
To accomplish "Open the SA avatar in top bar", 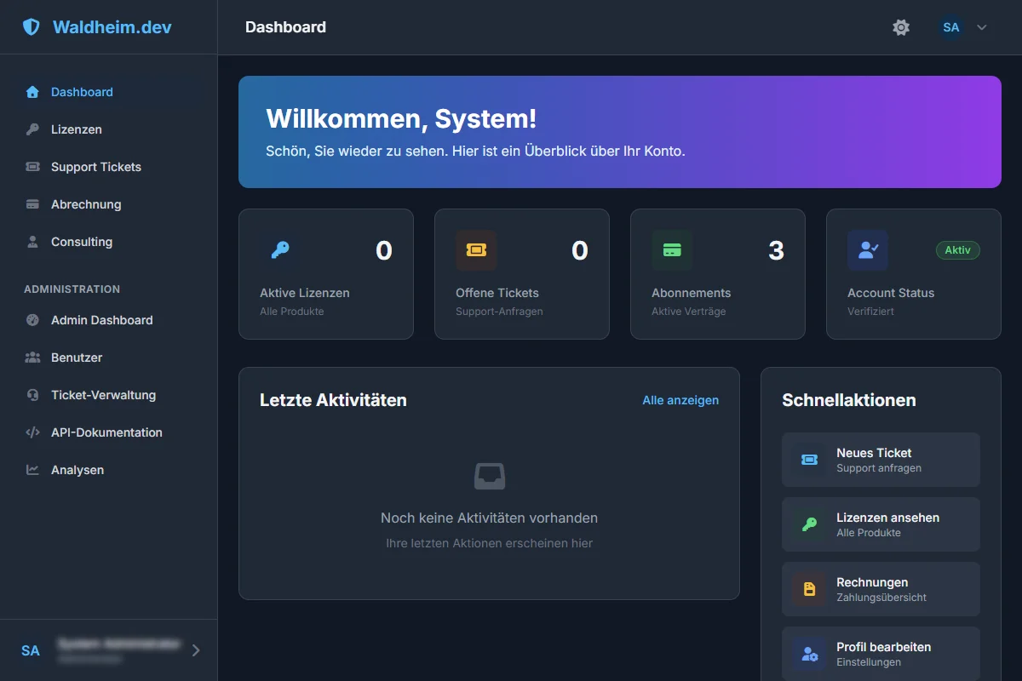I will coord(951,27).
